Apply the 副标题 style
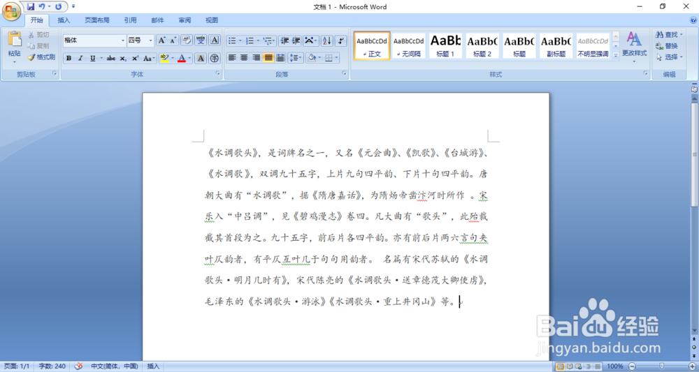The image size is (699, 372). (x=556, y=46)
